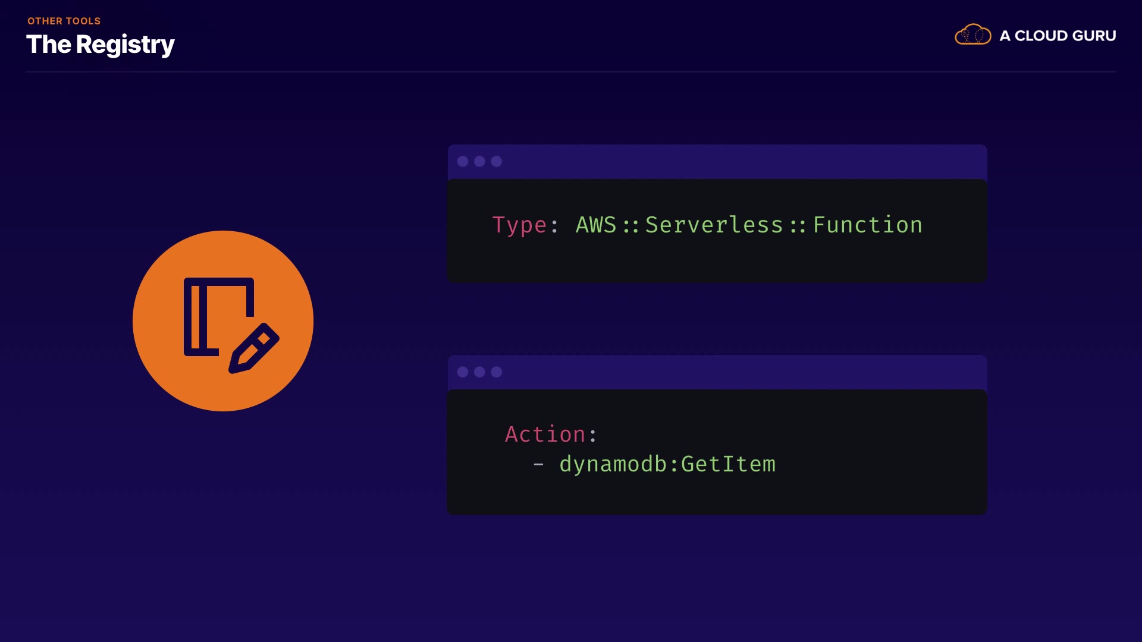Click 'dynamodb:GetItem' in bottom code block
This screenshot has width=1142, height=642.
[667, 464]
